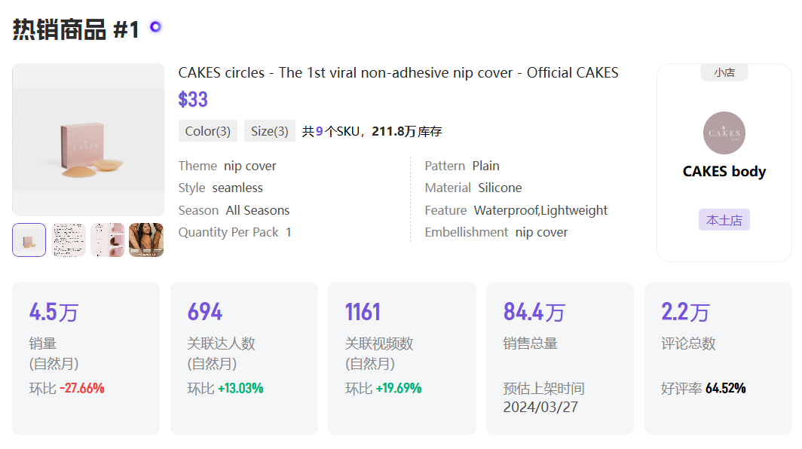Select the first thumbnail with purple border
The height and width of the screenshot is (449, 802).
point(29,240)
